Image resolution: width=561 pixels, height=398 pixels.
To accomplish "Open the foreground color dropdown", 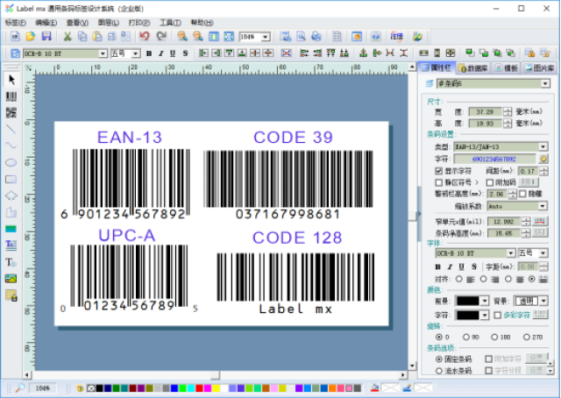I will (485, 301).
